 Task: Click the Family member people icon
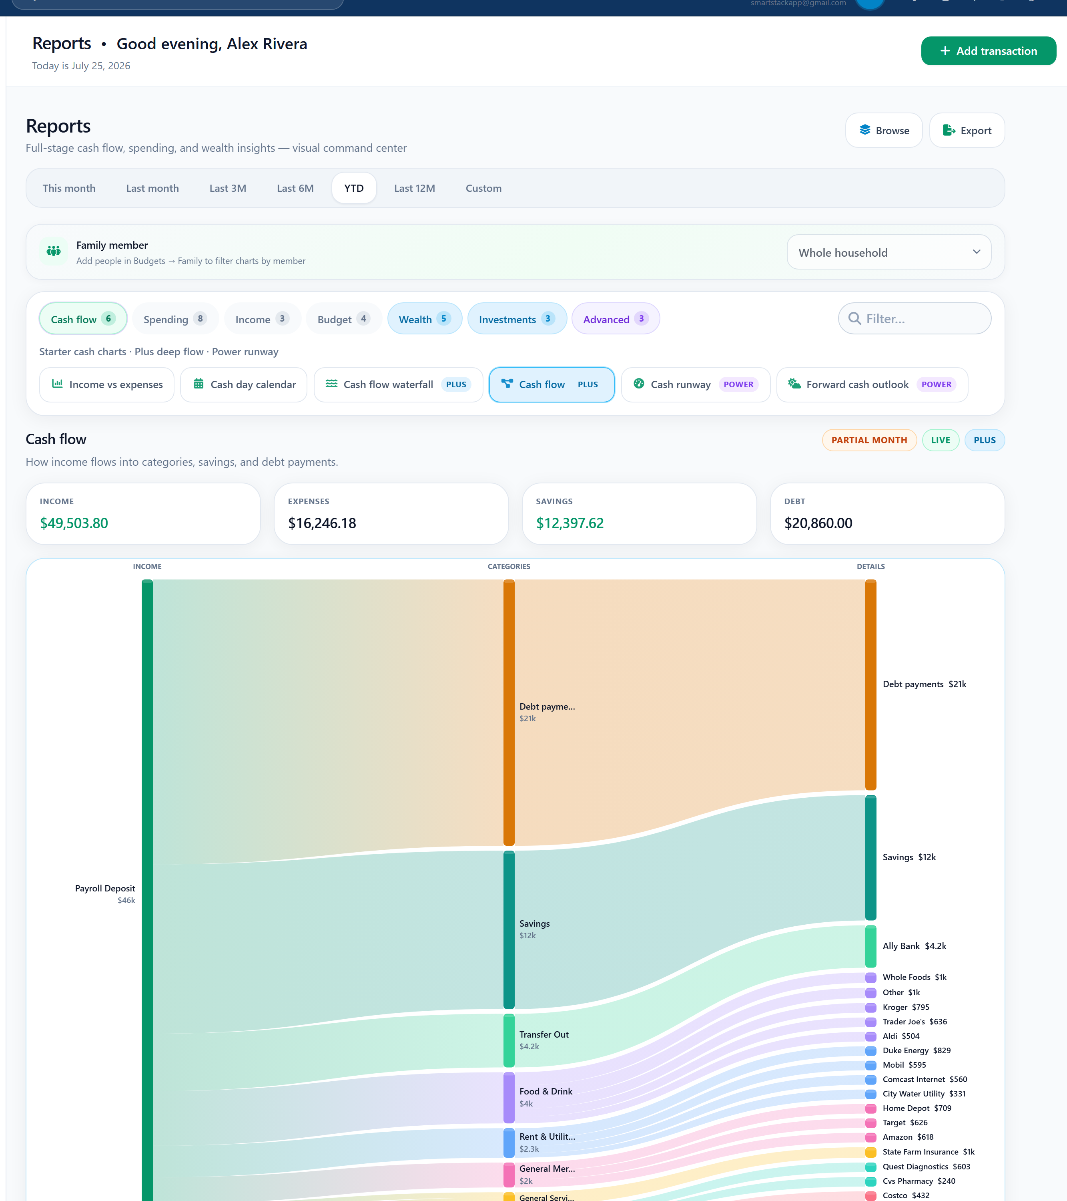(54, 251)
